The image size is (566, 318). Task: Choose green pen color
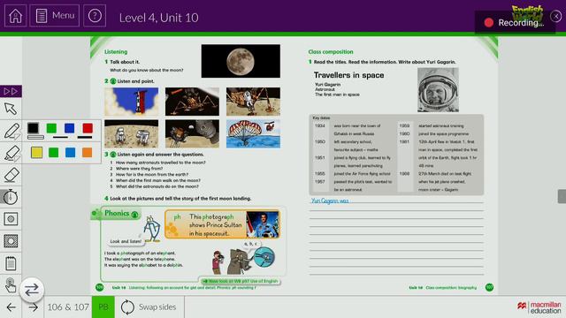pyautogui.click(x=51, y=128)
